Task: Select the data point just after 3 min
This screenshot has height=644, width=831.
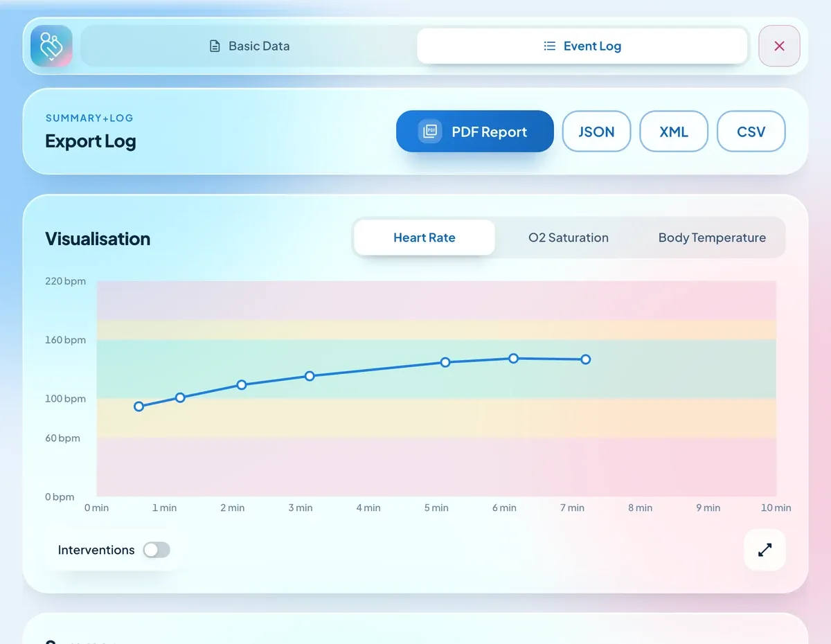Action: point(310,376)
